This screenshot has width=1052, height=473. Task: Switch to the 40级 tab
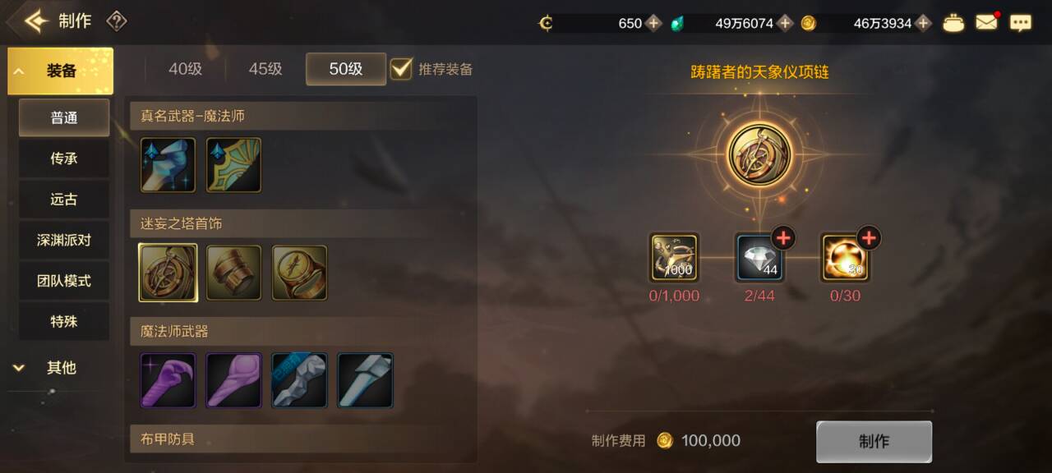[185, 69]
